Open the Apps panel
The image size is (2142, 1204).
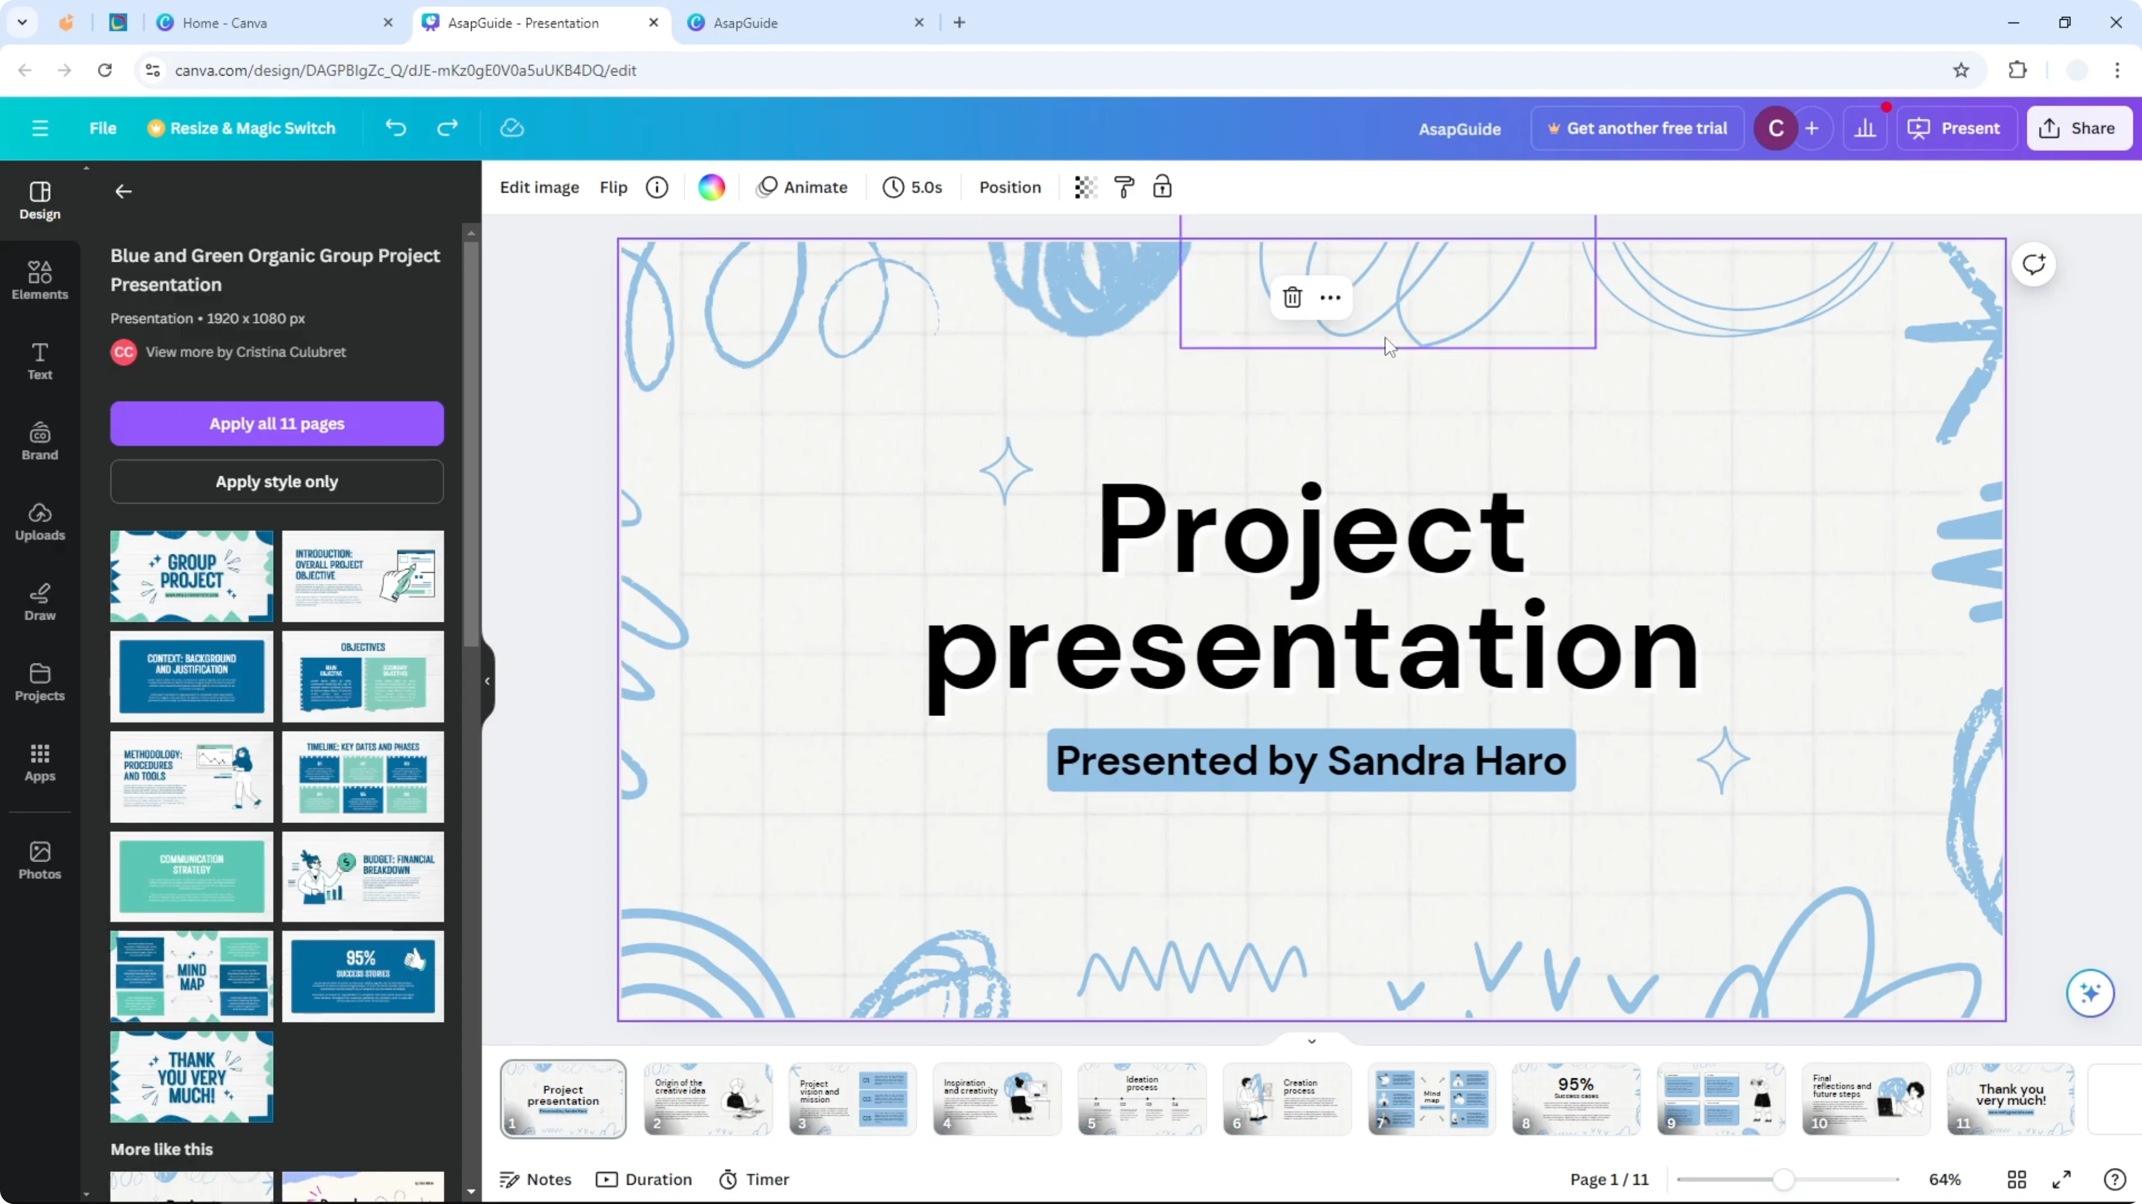pos(40,762)
